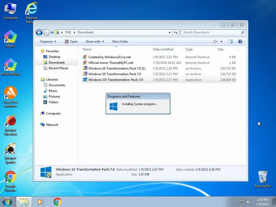Viewport: 276px width, 207px height.
Task: Open the Avast Free Antivirus shortcut
Action: pyautogui.click(x=11, y=97)
